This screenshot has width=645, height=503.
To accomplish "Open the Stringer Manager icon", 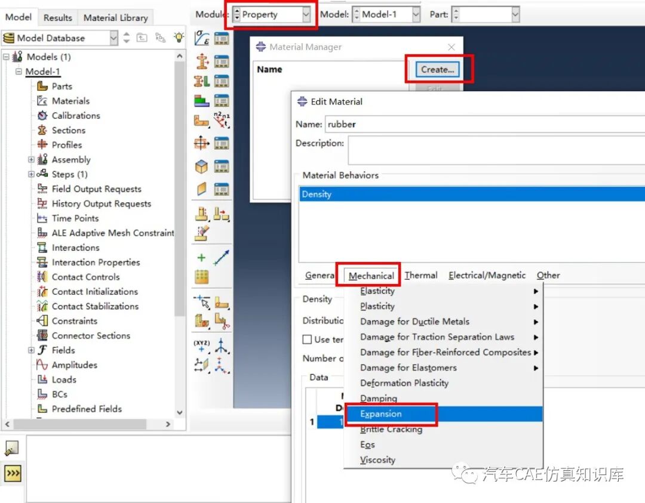I will coord(222,189).
